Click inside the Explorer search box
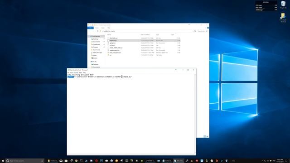 [x=203, y=31]
